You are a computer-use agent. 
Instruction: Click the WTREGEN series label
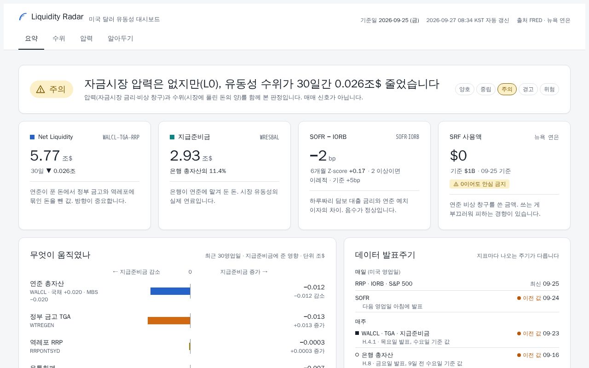[x=42, y=325]
